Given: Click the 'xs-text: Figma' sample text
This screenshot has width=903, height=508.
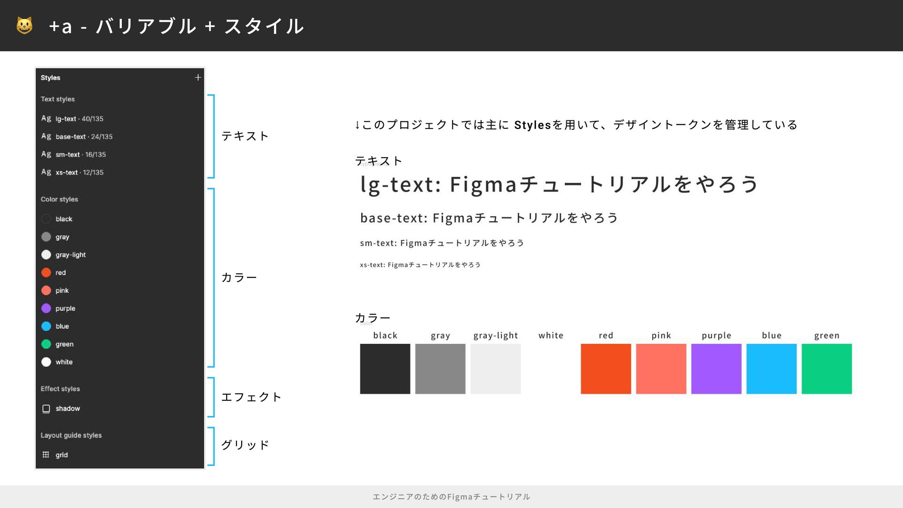Looking at the screenshot, I should tap(420, 265).
